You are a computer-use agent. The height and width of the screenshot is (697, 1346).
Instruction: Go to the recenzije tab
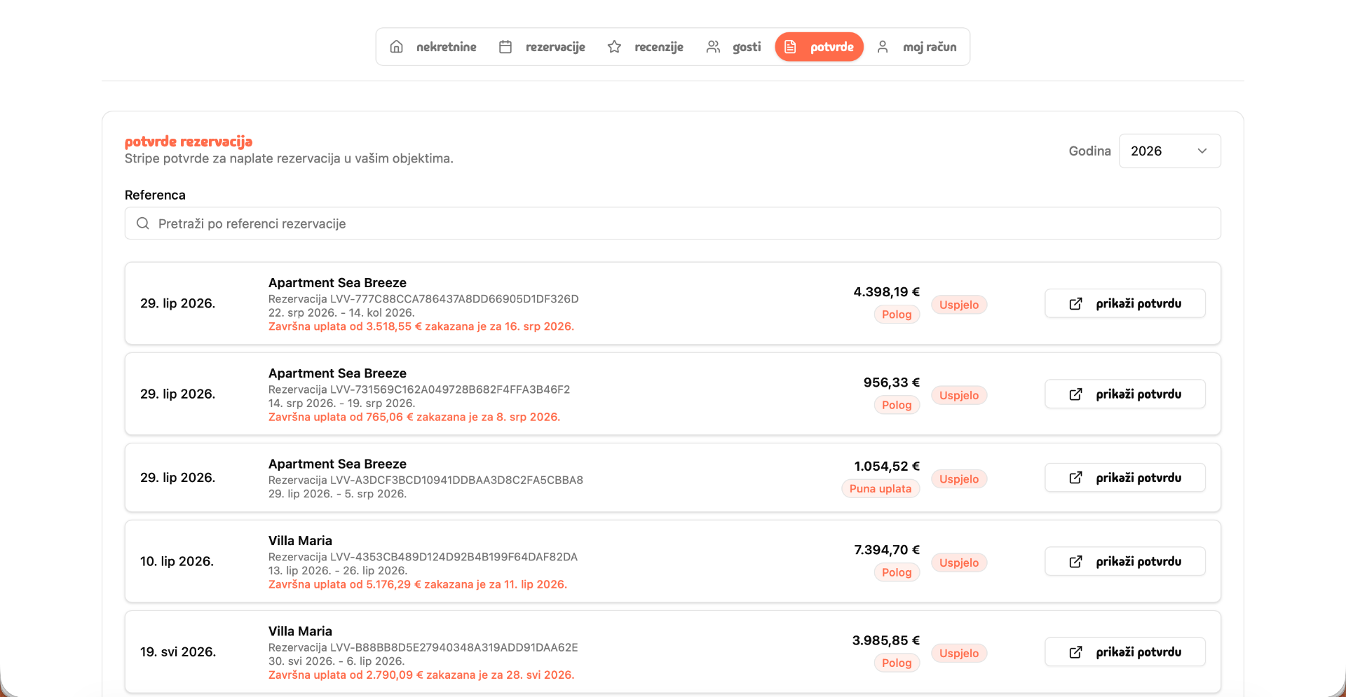pos(646,47)
